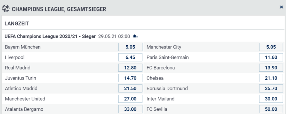286x114 pixels.
Task: Pick Juventus Turin at 14.70
Action: click(130, 78)
